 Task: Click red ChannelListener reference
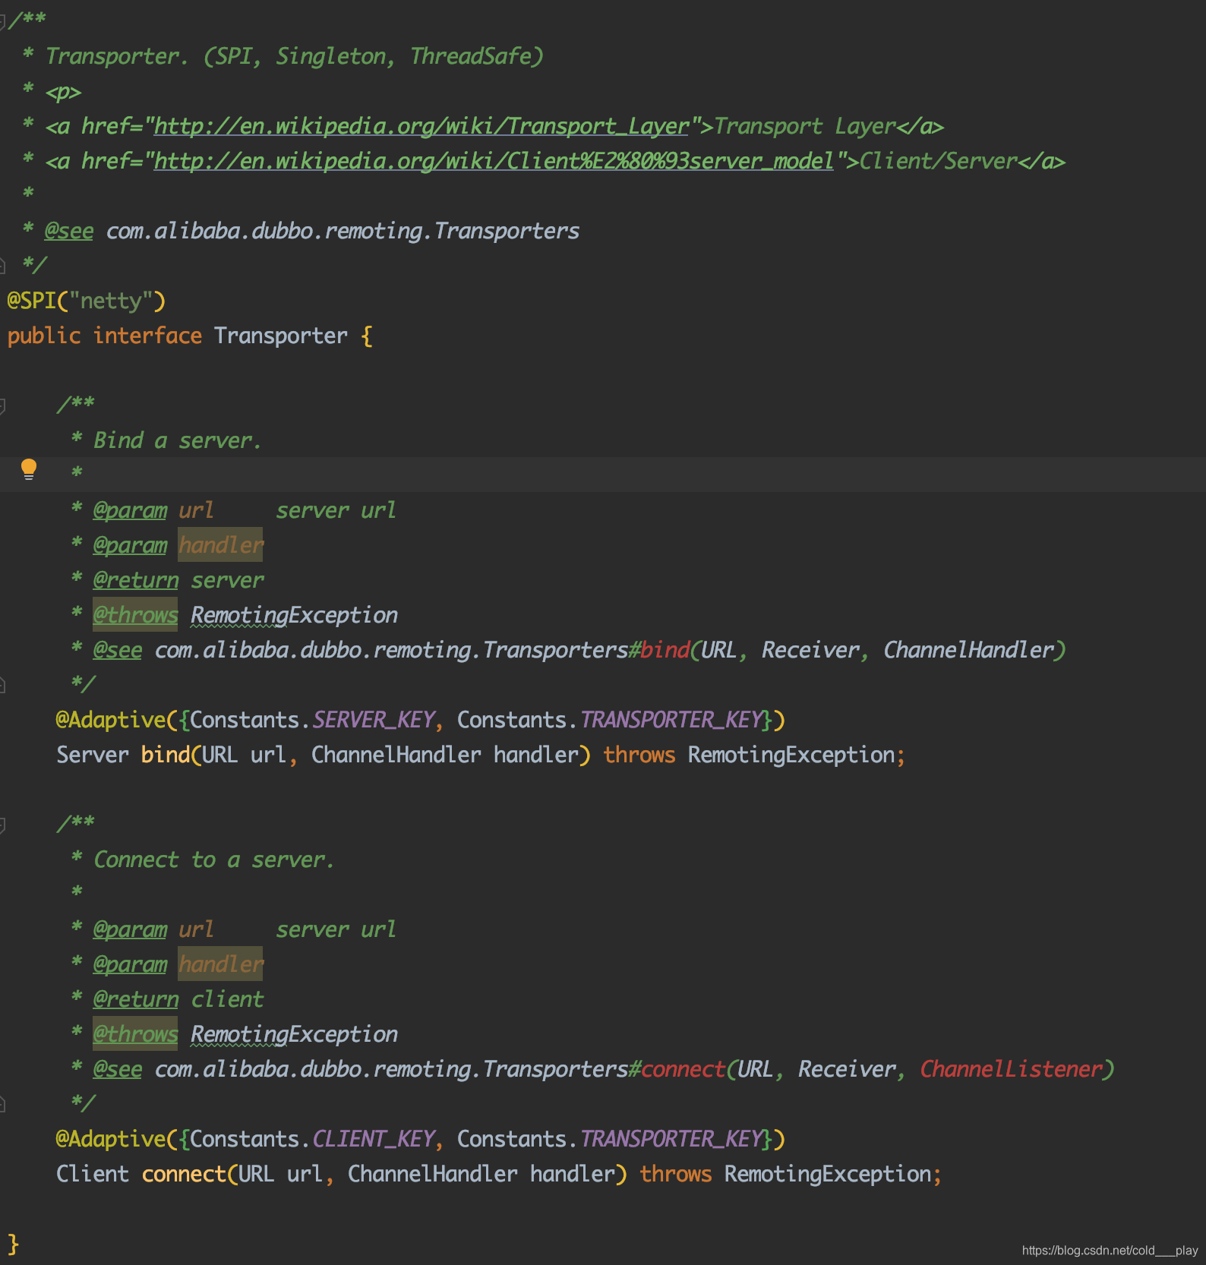point(1011,1069)
